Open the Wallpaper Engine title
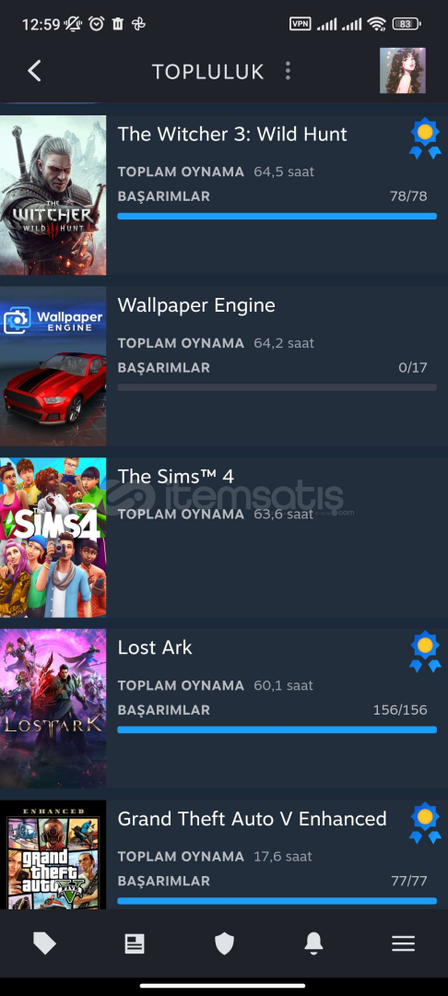 tap(196, 305)
